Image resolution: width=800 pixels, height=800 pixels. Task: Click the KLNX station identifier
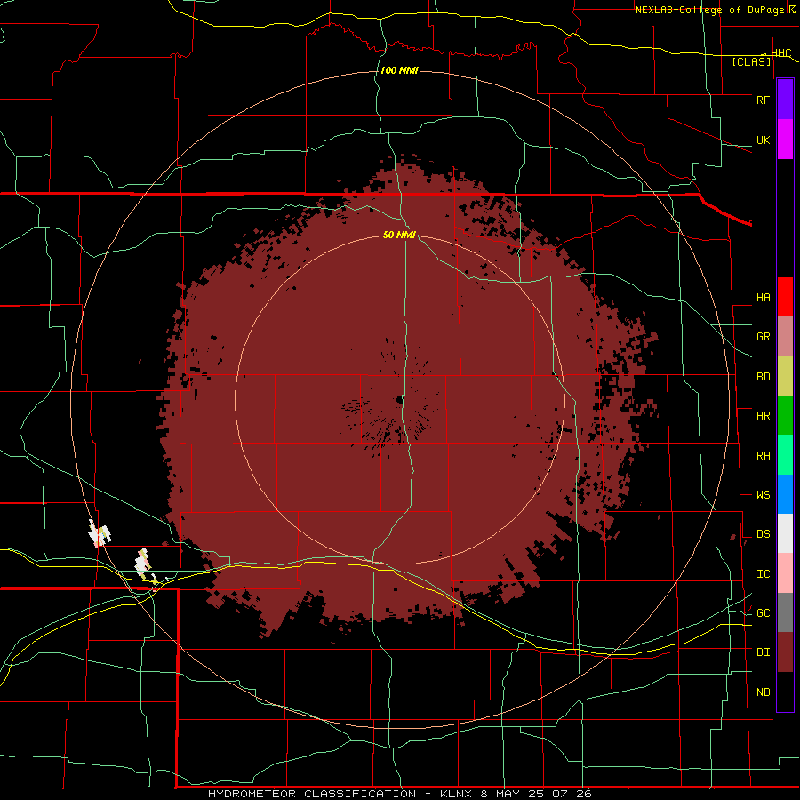pyautogui.click(x=456, y=794)
